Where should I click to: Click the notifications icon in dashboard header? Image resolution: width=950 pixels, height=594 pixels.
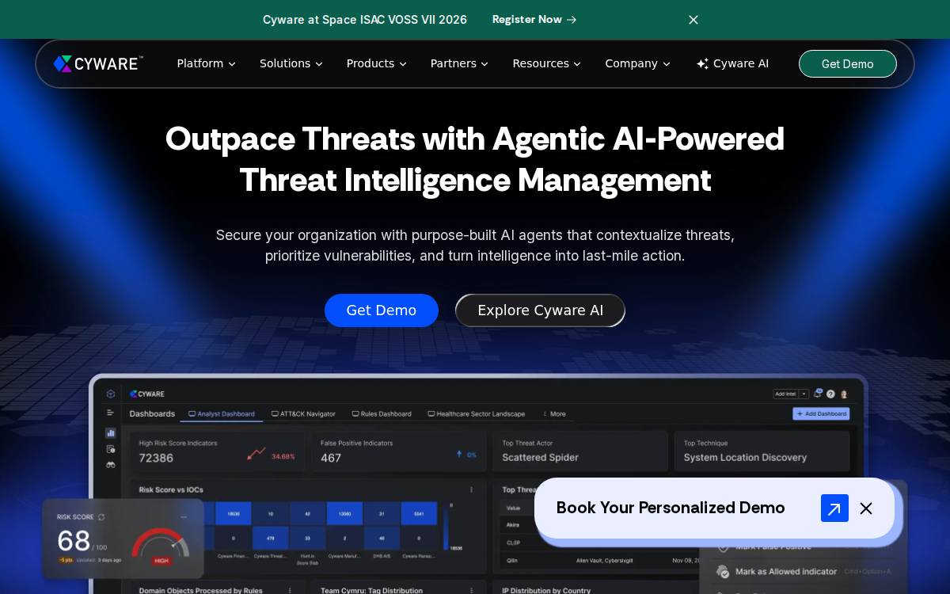[x=818, y=394]
